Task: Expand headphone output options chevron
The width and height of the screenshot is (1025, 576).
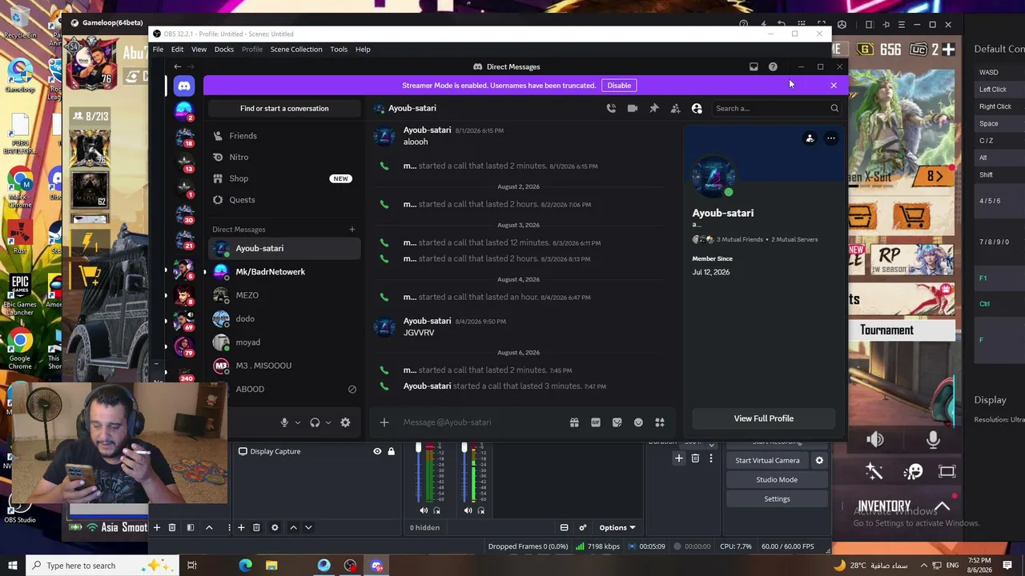Action: pos(328,422)
